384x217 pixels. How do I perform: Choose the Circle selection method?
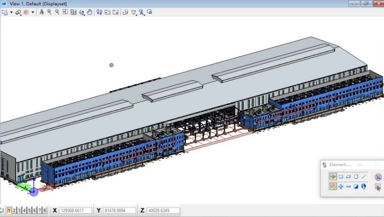click(356, 177)
